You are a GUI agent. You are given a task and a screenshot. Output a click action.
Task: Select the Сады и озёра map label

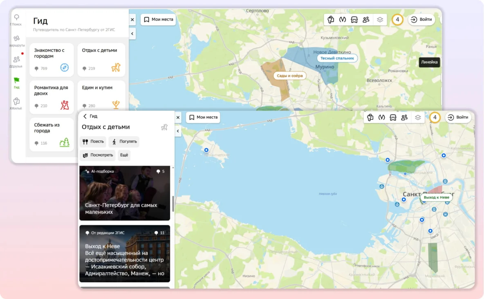(289, 75)
